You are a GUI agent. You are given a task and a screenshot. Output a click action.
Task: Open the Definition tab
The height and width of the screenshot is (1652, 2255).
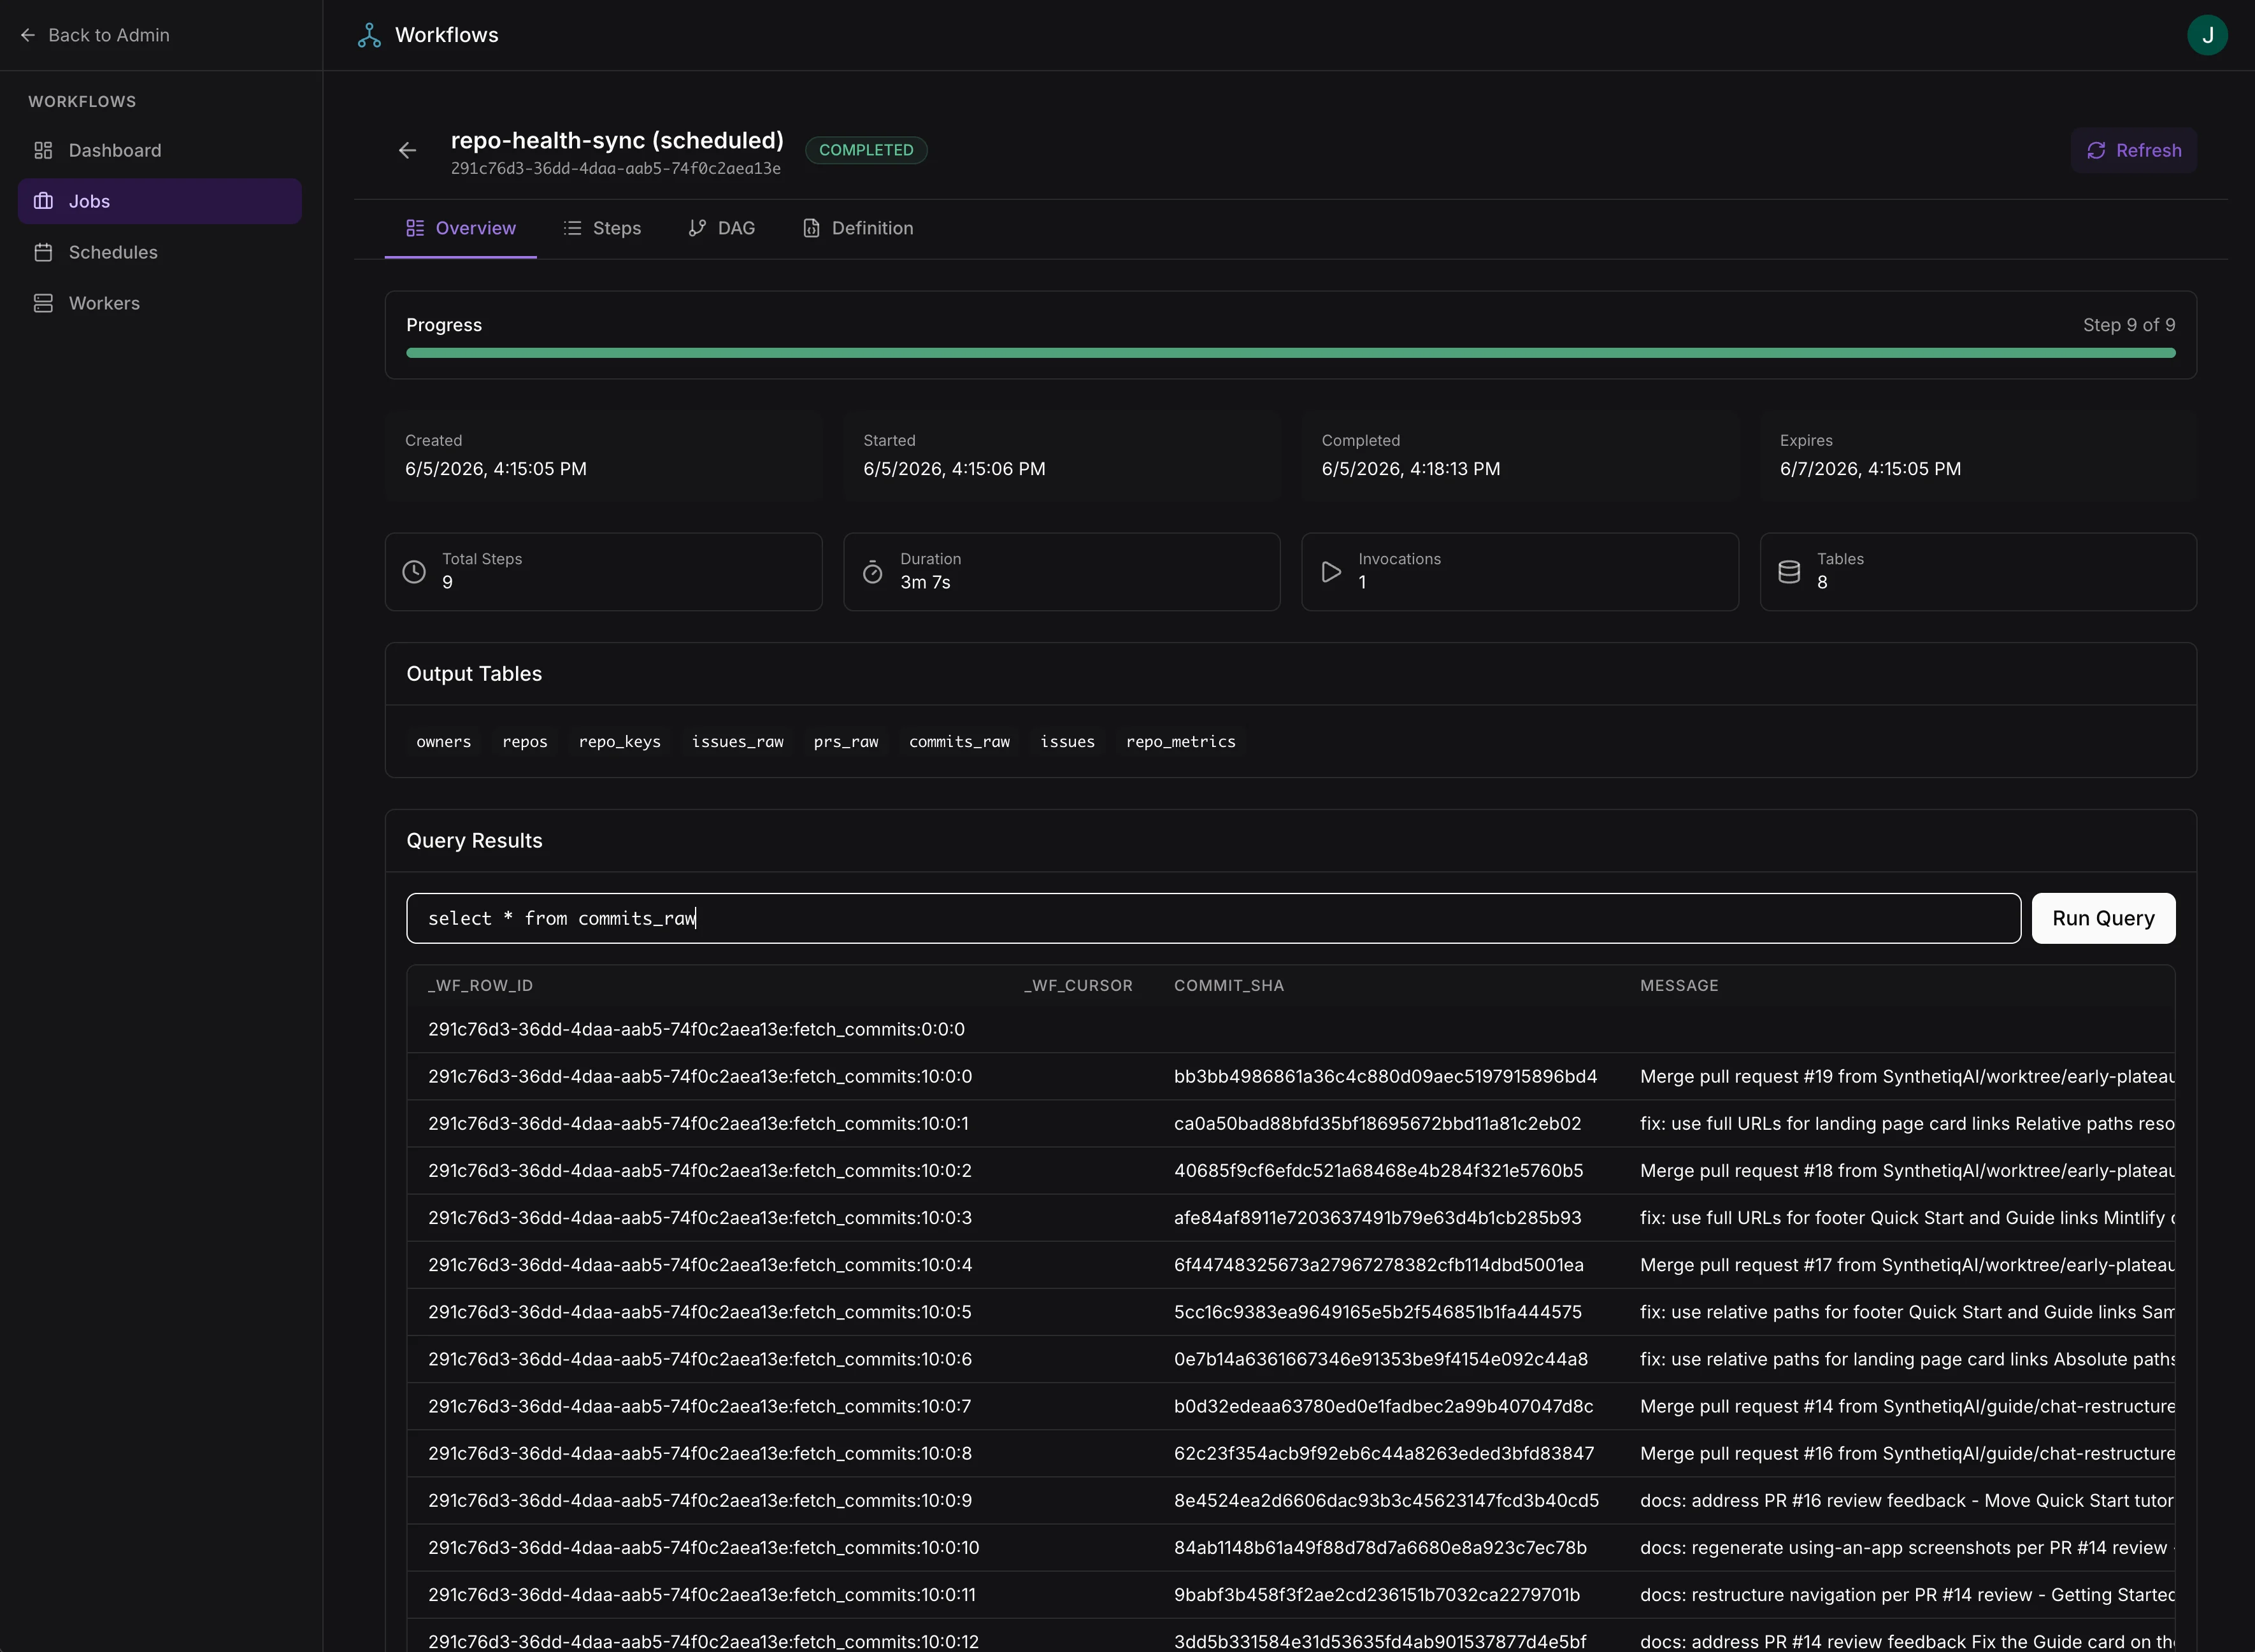pyautogui.click(x=857, y=228)
